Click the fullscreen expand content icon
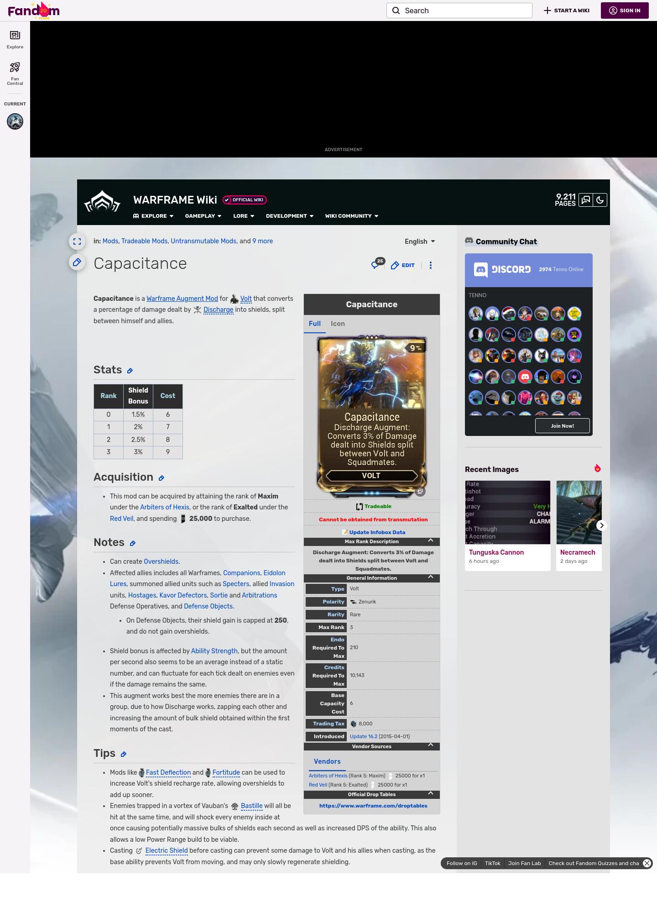Screen dimensions: 657x913 pyautogui.click(x=77, y=241)
